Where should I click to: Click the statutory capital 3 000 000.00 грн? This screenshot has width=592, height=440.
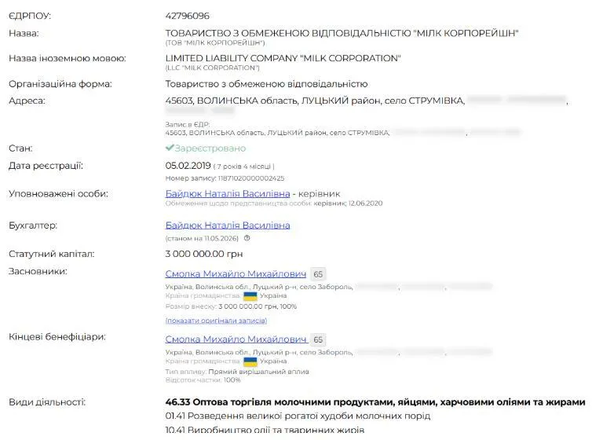(204, 254)
